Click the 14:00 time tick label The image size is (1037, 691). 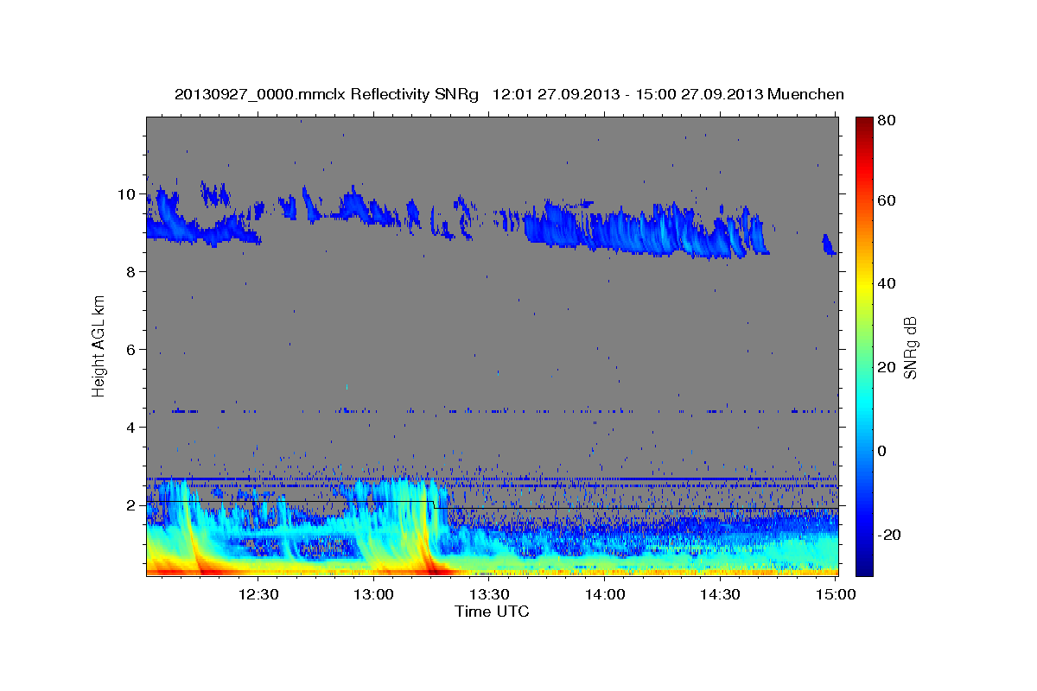pos(605,594)
